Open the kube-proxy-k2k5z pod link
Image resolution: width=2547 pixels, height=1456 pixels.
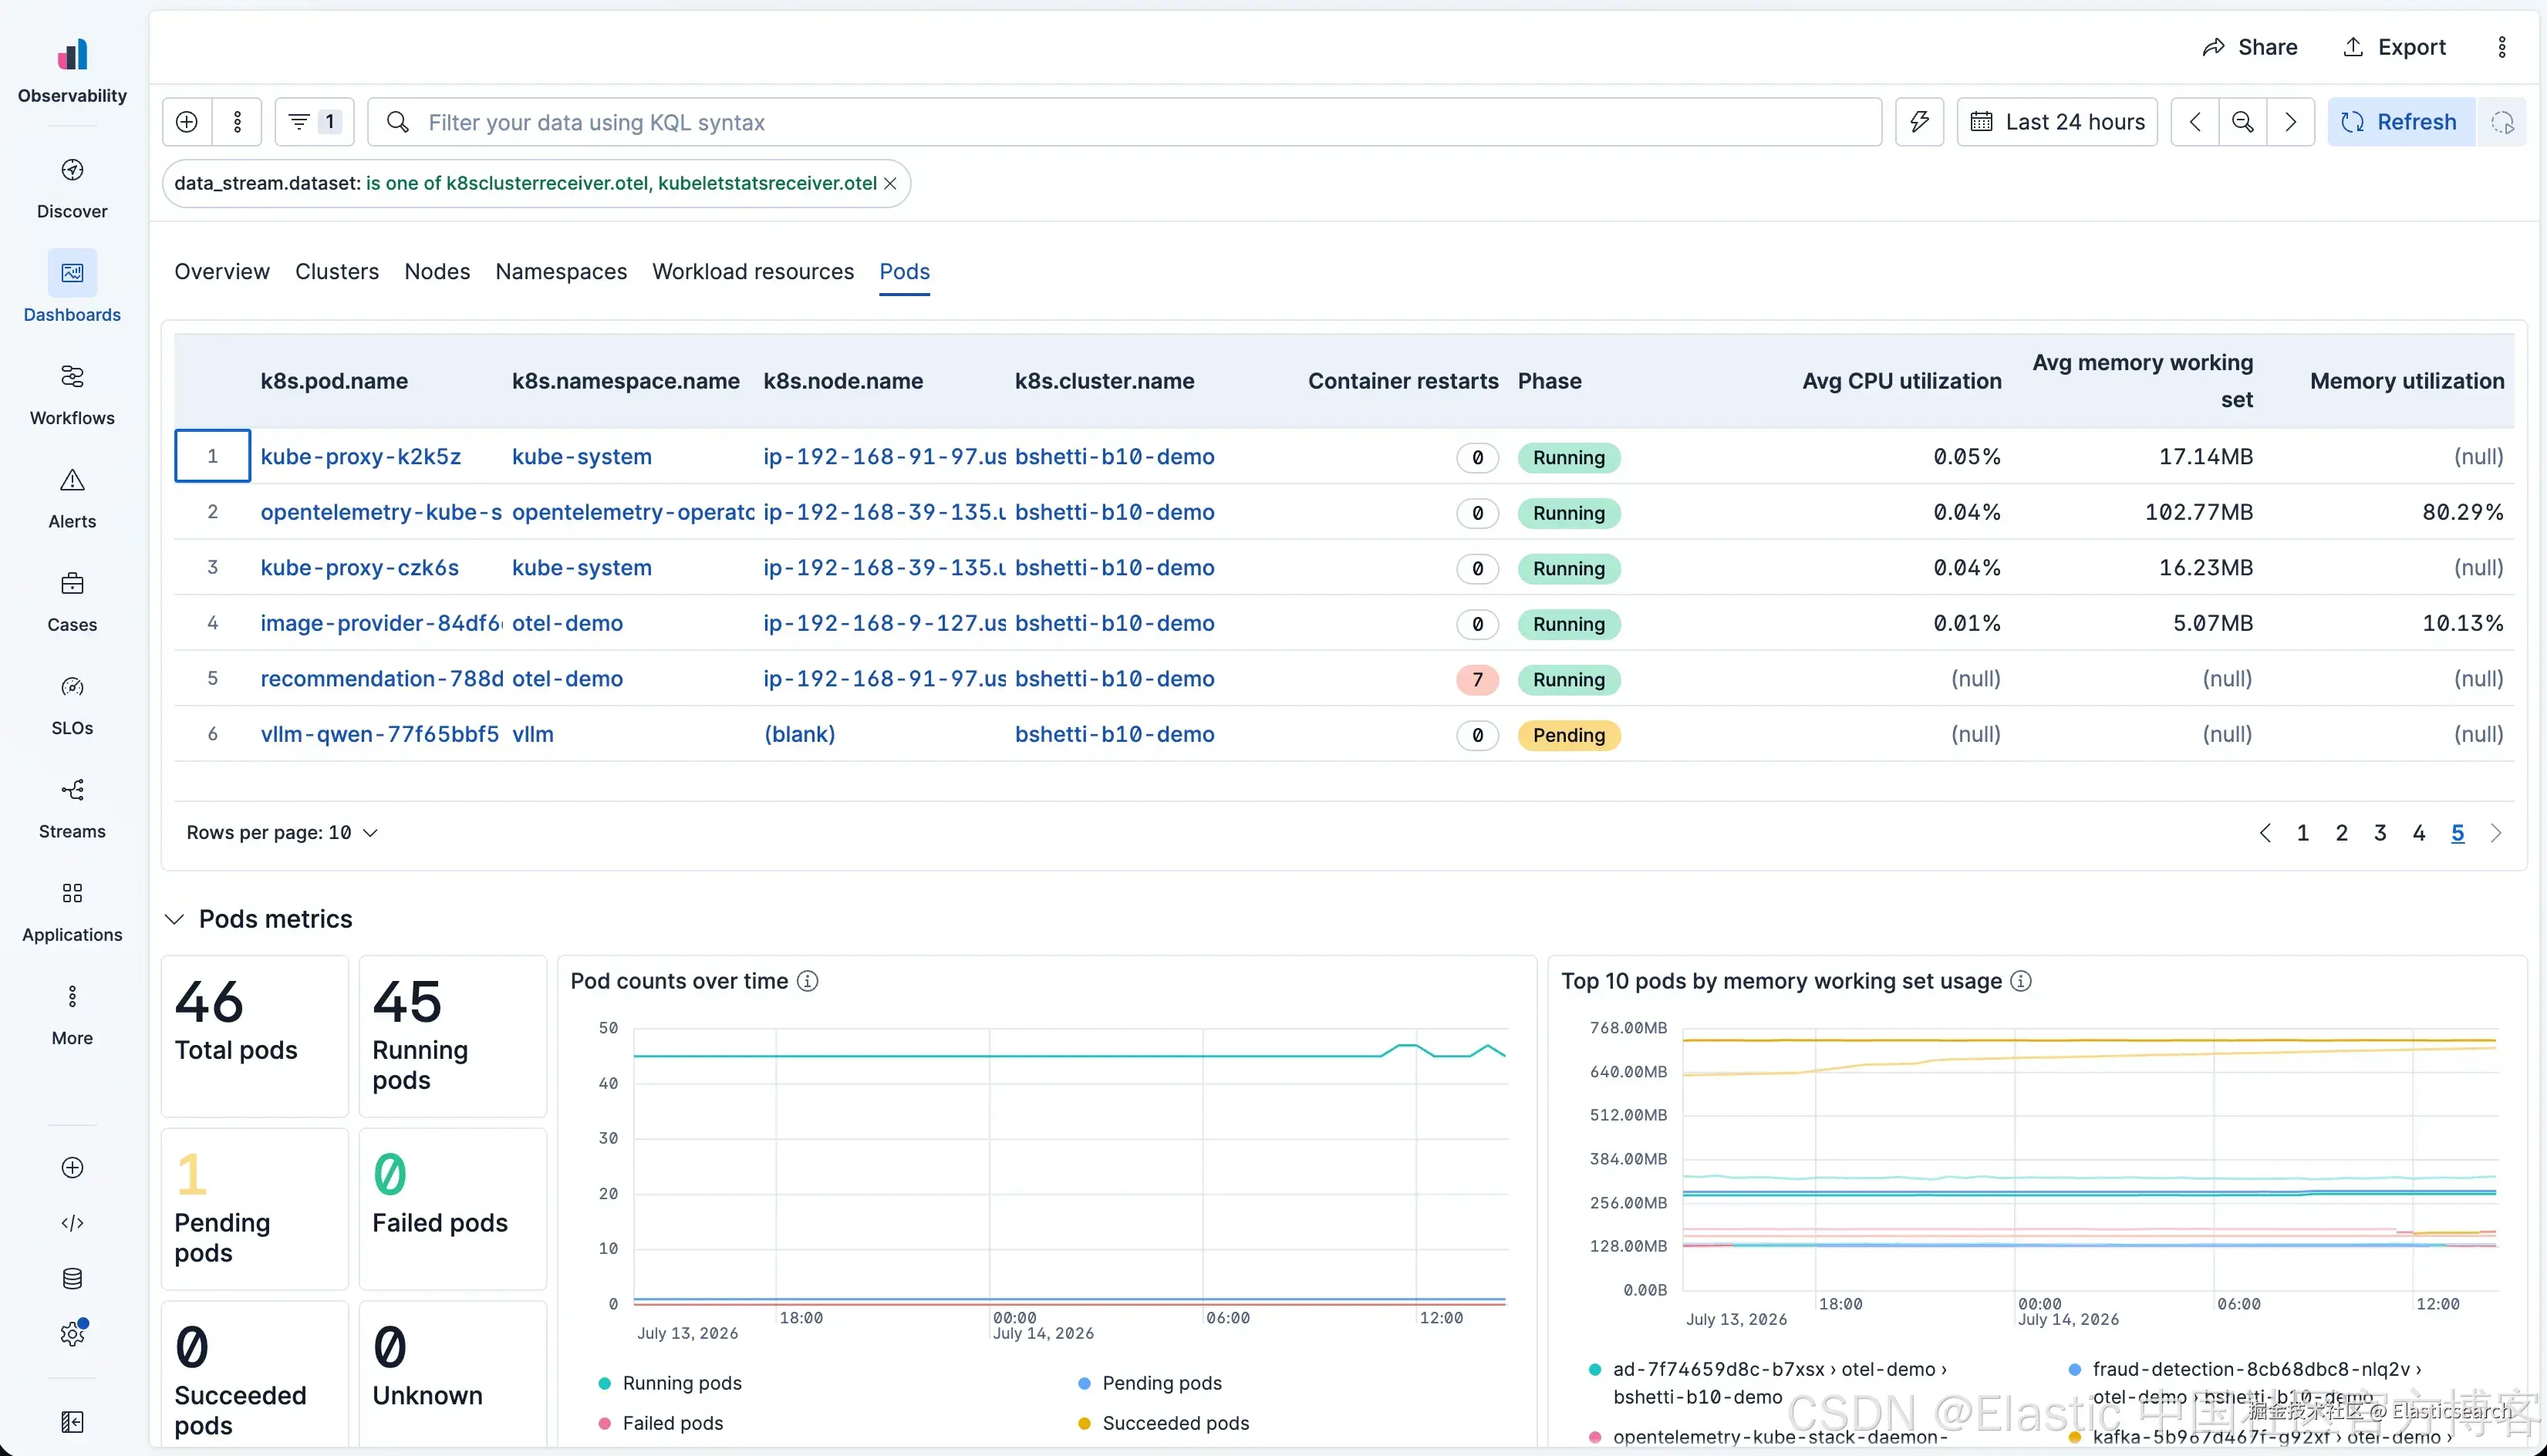pos(361,457)
